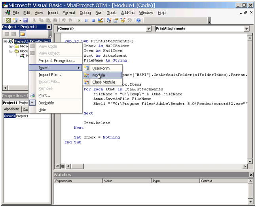Open the Add-Ins menu
The image size is (256, 207).
(x=128, y=13)
